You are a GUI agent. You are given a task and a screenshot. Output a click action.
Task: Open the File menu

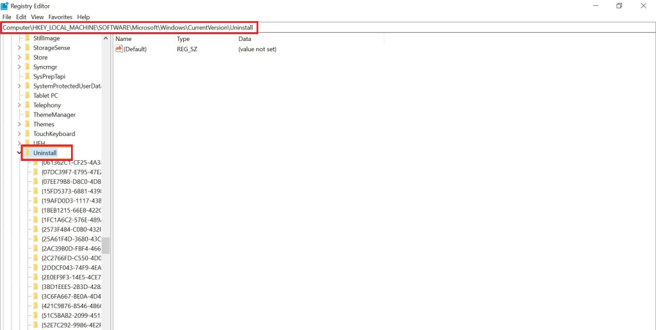(6, 17)
